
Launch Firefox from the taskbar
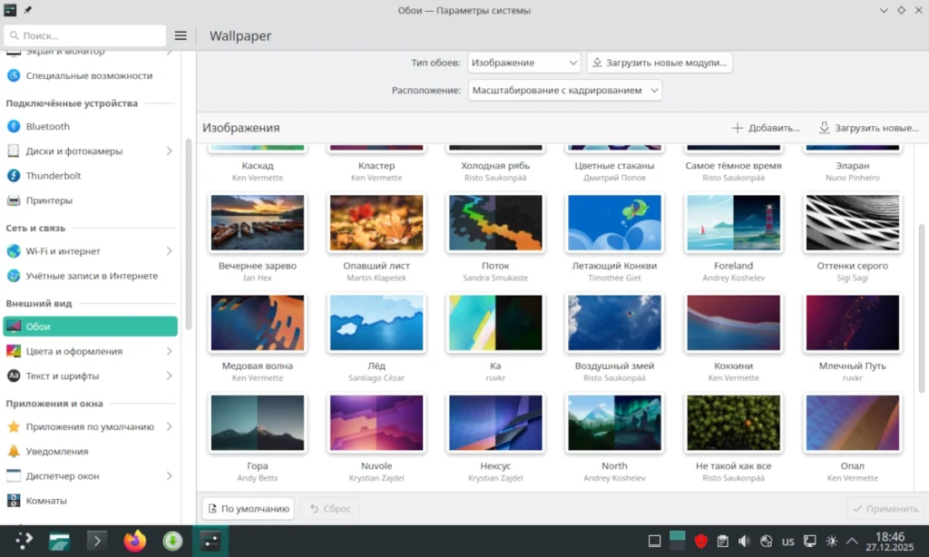tap(135, 541)
